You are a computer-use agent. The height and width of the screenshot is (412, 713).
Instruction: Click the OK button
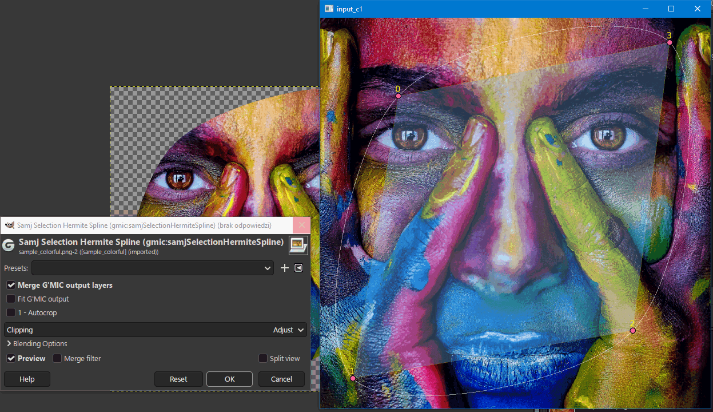[x=229, y=379]
